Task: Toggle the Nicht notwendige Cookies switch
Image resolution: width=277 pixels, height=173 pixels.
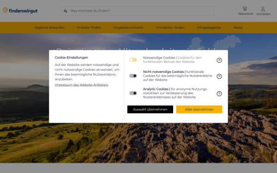Action: pyautogui.click(x=133, y=76)
